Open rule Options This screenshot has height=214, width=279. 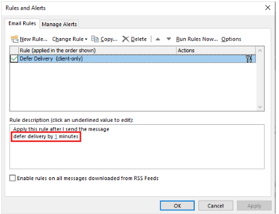point(231,39)
